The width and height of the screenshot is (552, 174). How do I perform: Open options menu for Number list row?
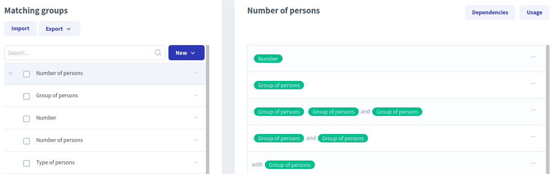coord(196,118)
